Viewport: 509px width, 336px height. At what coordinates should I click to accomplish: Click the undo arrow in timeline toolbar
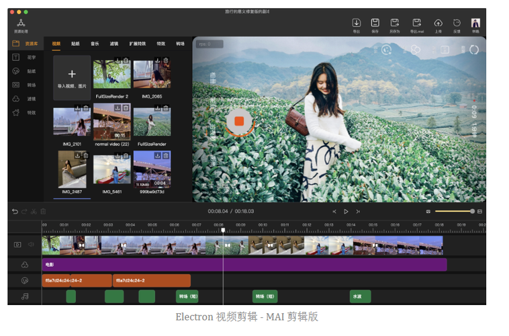pos(15,212)
